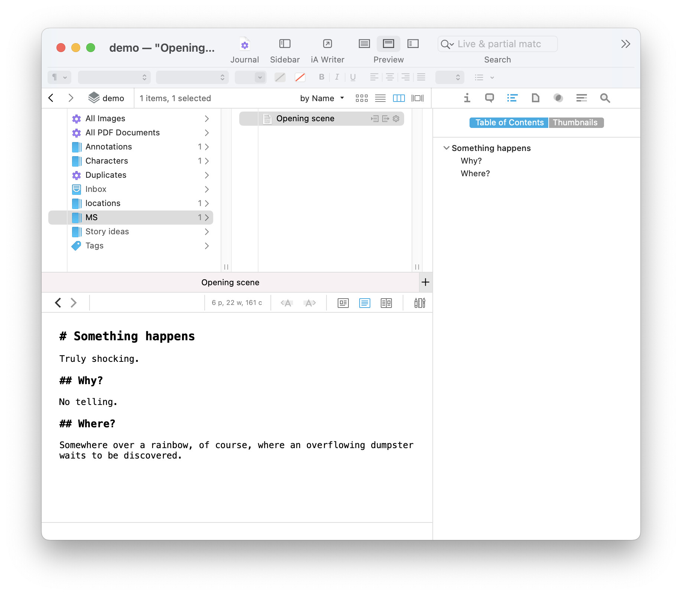The width and height of the screenshot is (682, 595).
Task: Switch to the Thumbnails tab
Action: pos(575,123)
